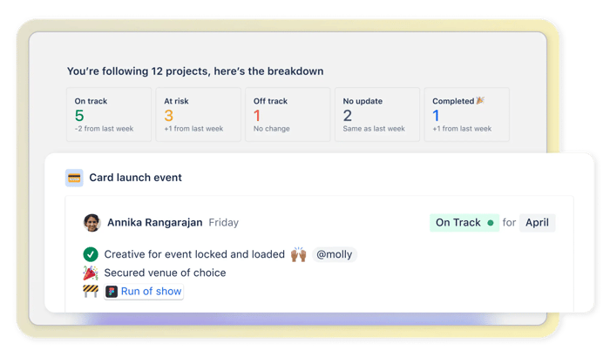610x357 pixels.
Task: Open Annika Rangarajan's avatar photo
Action: tap(92, 222)
